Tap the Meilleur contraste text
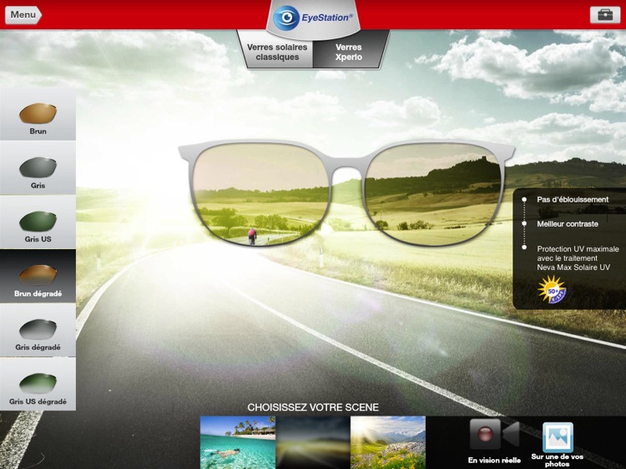Viewport: 626px width, 469px height. click(x=568, y=224)
